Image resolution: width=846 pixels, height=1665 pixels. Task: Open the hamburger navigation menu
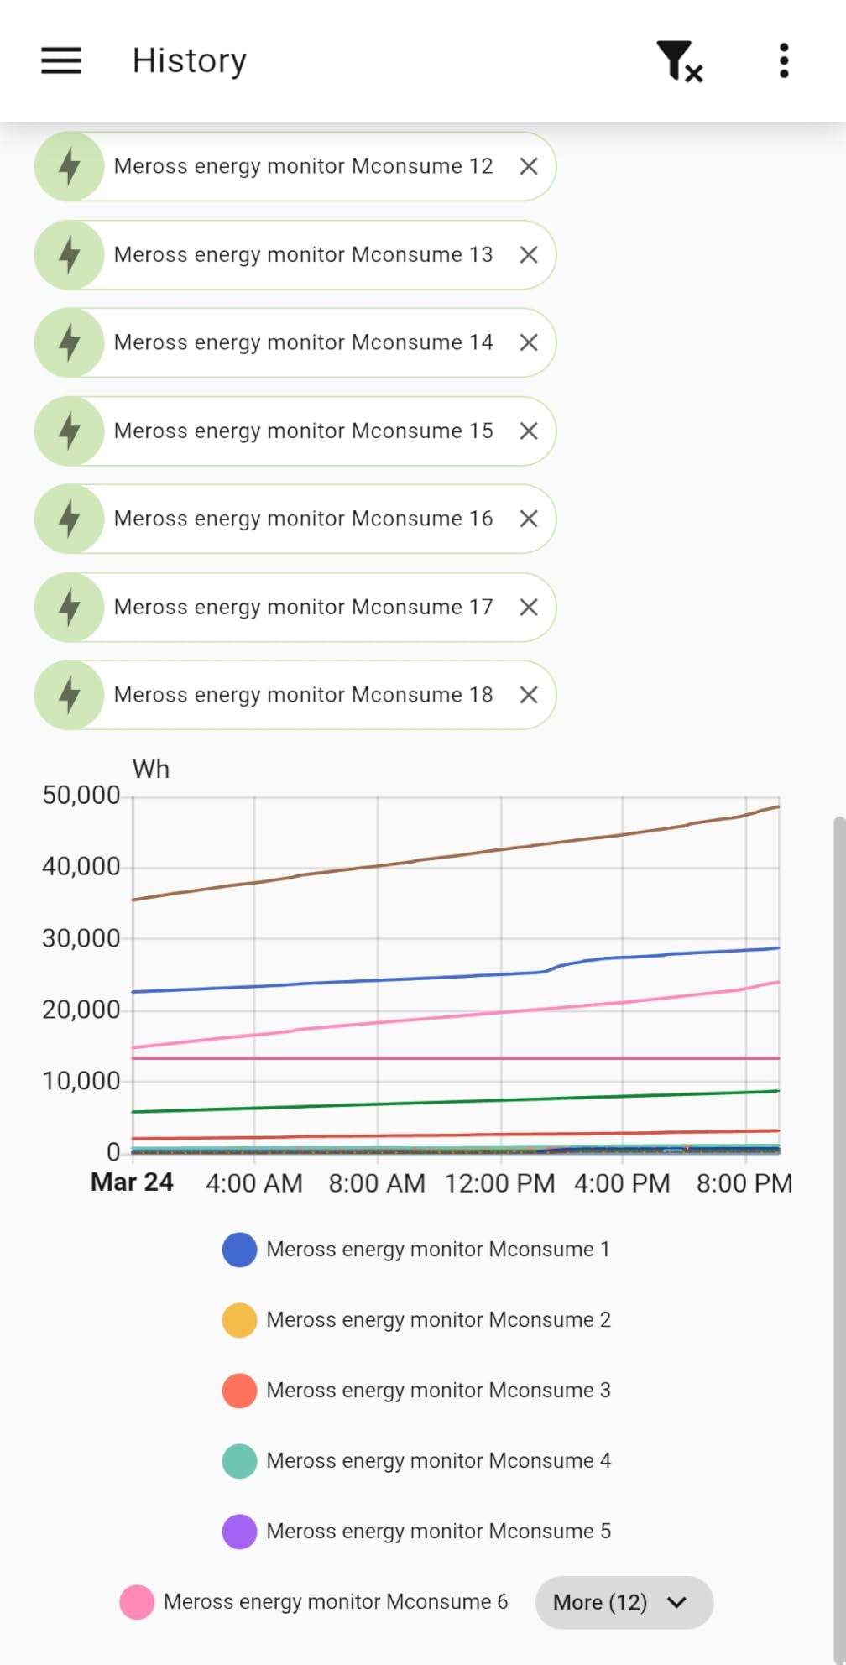[x=61, y=60]
